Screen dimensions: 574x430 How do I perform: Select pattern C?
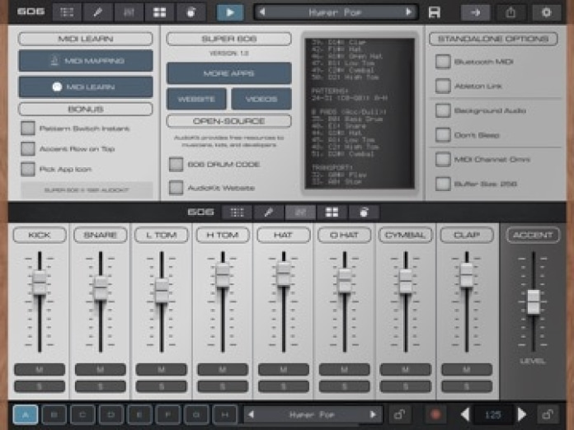(x=82, y=414)
